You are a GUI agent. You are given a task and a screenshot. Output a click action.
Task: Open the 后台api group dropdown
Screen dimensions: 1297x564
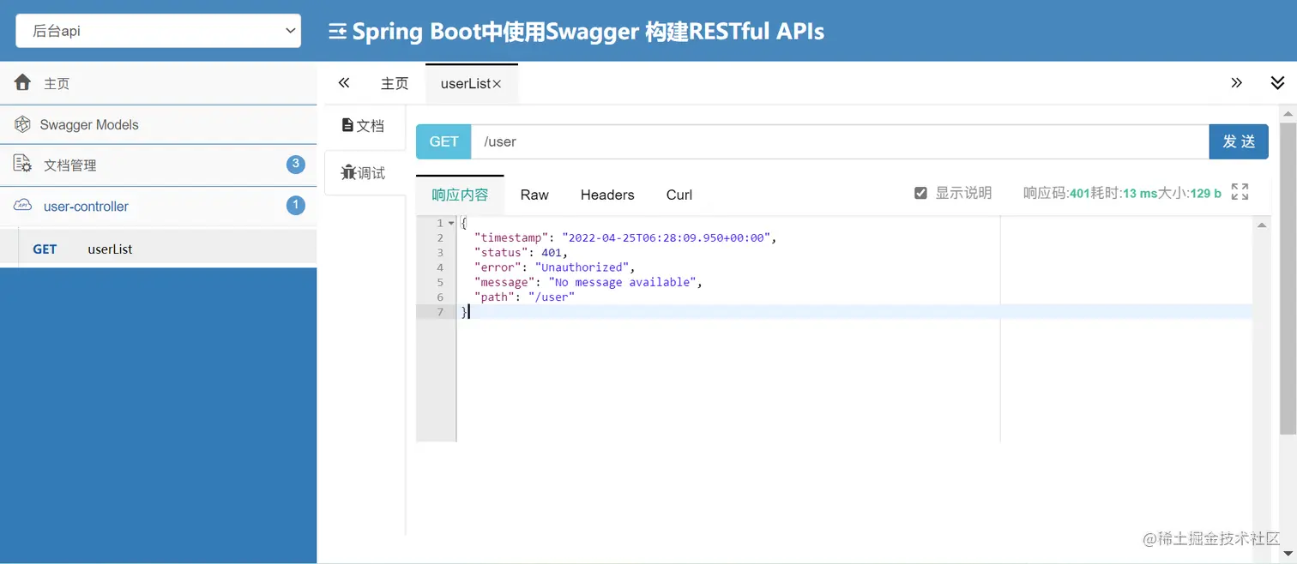[159, 31]
